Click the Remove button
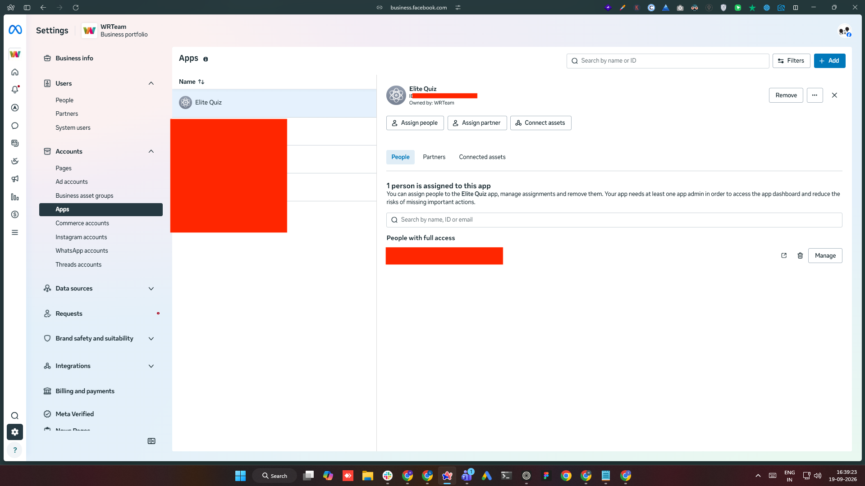Image resolution: width=865 pixels, height=486 pixels. click(786, 95)
